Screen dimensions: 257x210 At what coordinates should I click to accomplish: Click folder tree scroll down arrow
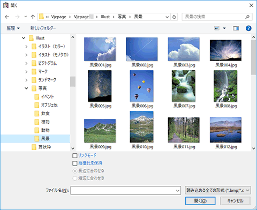73,148
